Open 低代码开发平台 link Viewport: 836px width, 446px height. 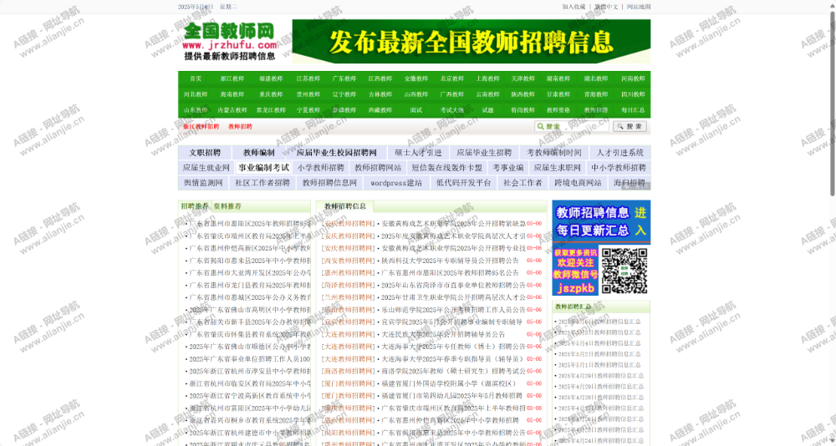click(x=463, y=183)
